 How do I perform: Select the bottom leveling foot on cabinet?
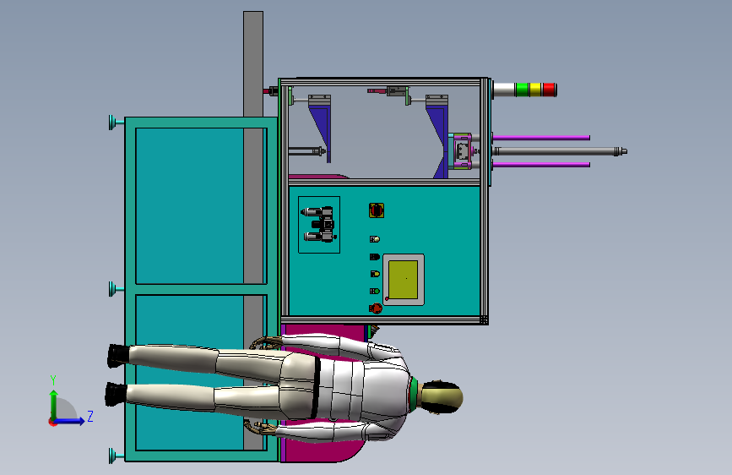[x=116, y=456]
